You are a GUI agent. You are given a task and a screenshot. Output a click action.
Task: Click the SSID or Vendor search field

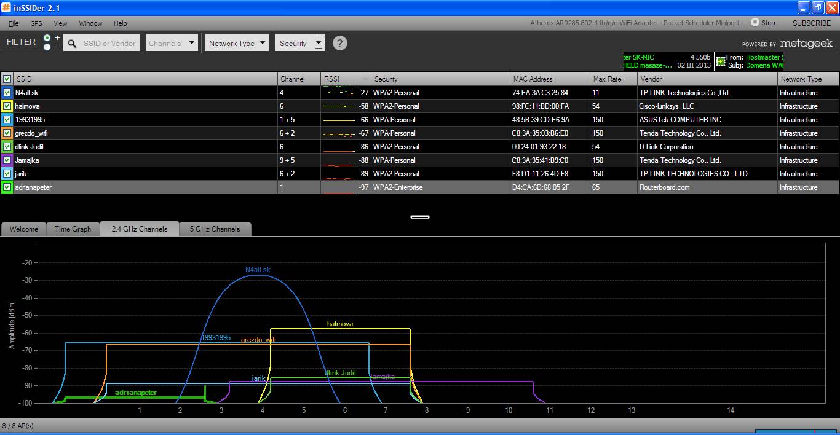pyautogui.click(x=109, y=44)
